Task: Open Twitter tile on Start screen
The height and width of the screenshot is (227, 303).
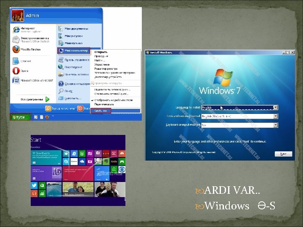Action: [x=34, y=185]
